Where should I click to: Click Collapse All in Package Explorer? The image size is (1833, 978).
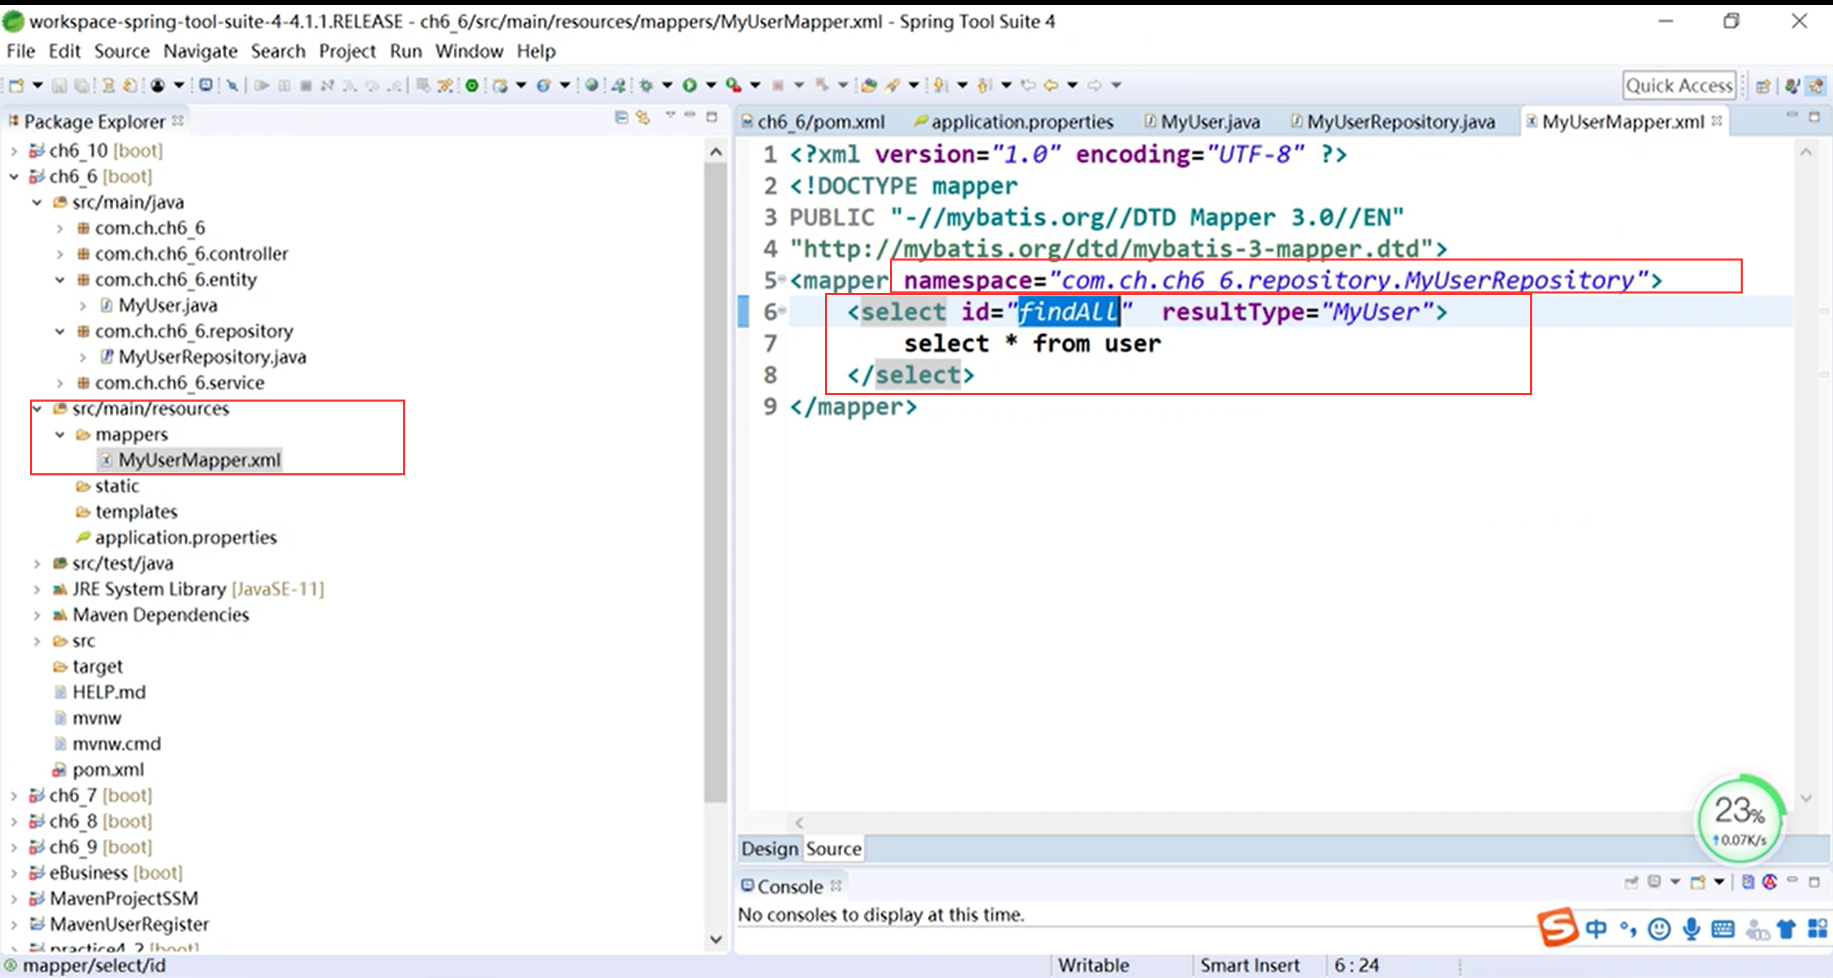coord(622,117)
